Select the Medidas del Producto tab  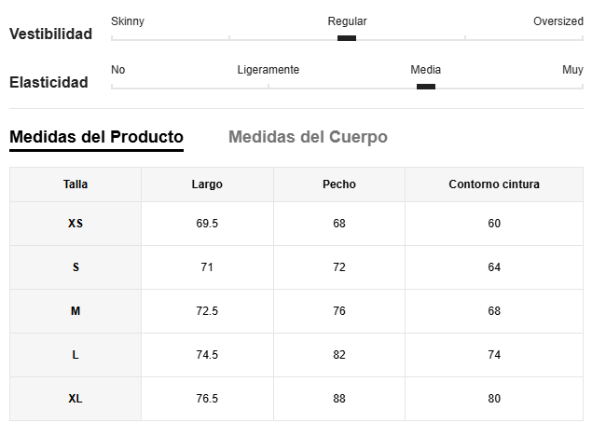click(96, 137)
